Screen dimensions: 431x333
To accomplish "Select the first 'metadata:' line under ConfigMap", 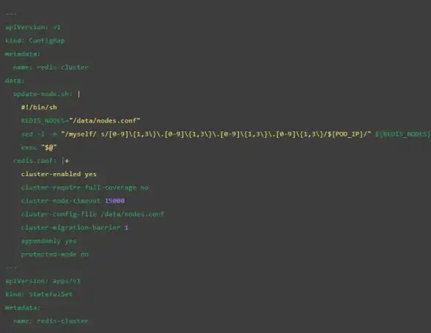I will 23,54.
